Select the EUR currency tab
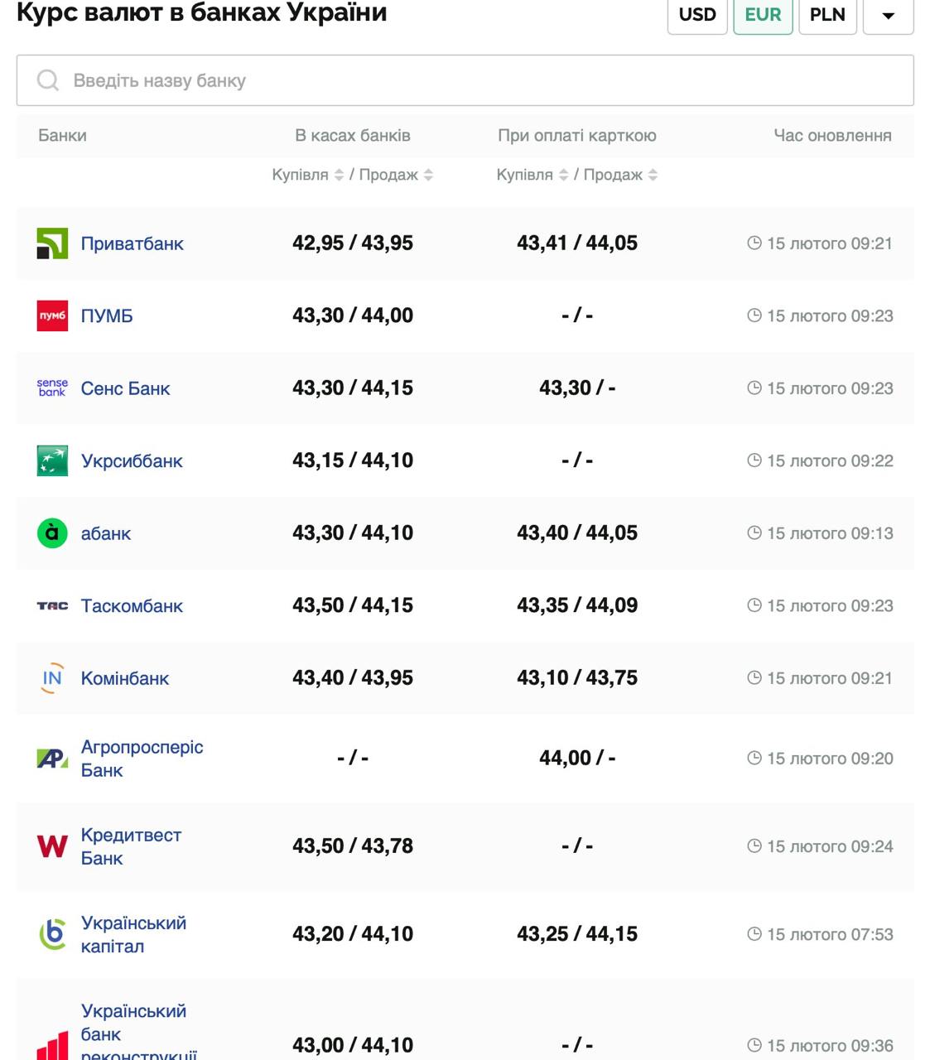Image resolution: width=930 pixels, height=1060 pixels. [763, 15]
